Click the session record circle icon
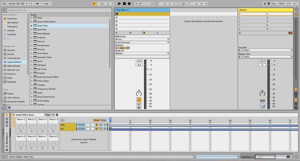Screen dimensions: 300x161 (152, 4)
